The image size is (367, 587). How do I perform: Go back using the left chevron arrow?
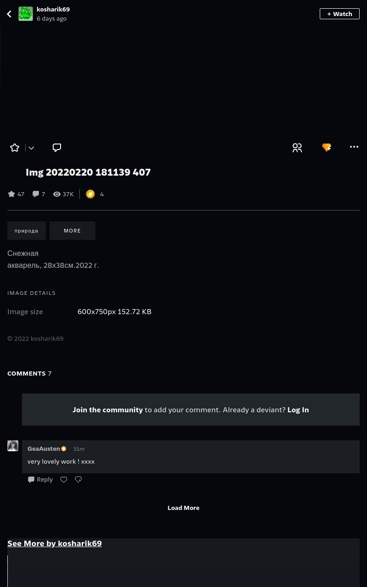point(9,14)
